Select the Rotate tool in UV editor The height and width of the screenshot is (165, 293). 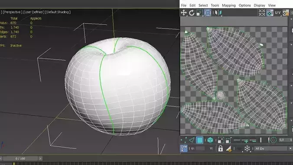pyautogui.click(x=192, y=13)
